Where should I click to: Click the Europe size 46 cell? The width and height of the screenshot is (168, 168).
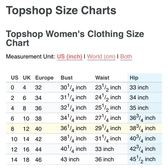(38, 160)
